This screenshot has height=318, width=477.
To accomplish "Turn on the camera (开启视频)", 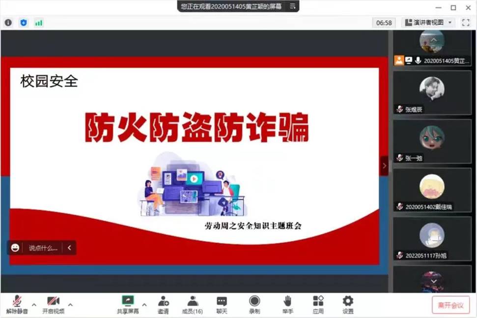I will click(x=53, y=305).
